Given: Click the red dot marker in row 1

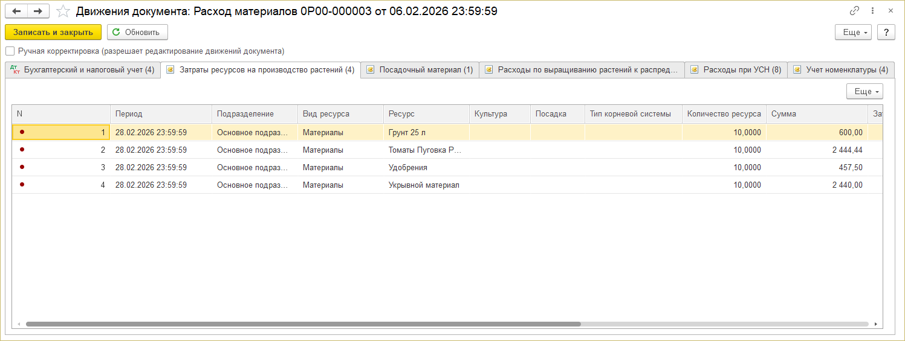Looking at the screenshot, I should pos(22,132).
